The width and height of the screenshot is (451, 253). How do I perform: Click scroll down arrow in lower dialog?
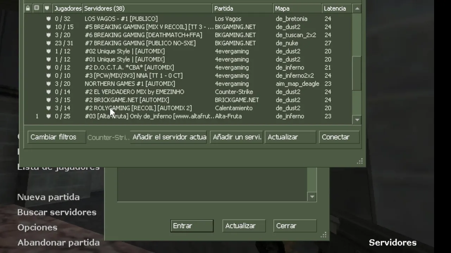click(x=312, y=197)
